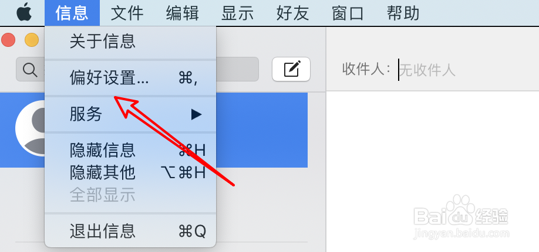The height and width of the screenshot is (252, 539).
Task: Choose 隐藏其他 menu entry
Action: coord(130,173)
